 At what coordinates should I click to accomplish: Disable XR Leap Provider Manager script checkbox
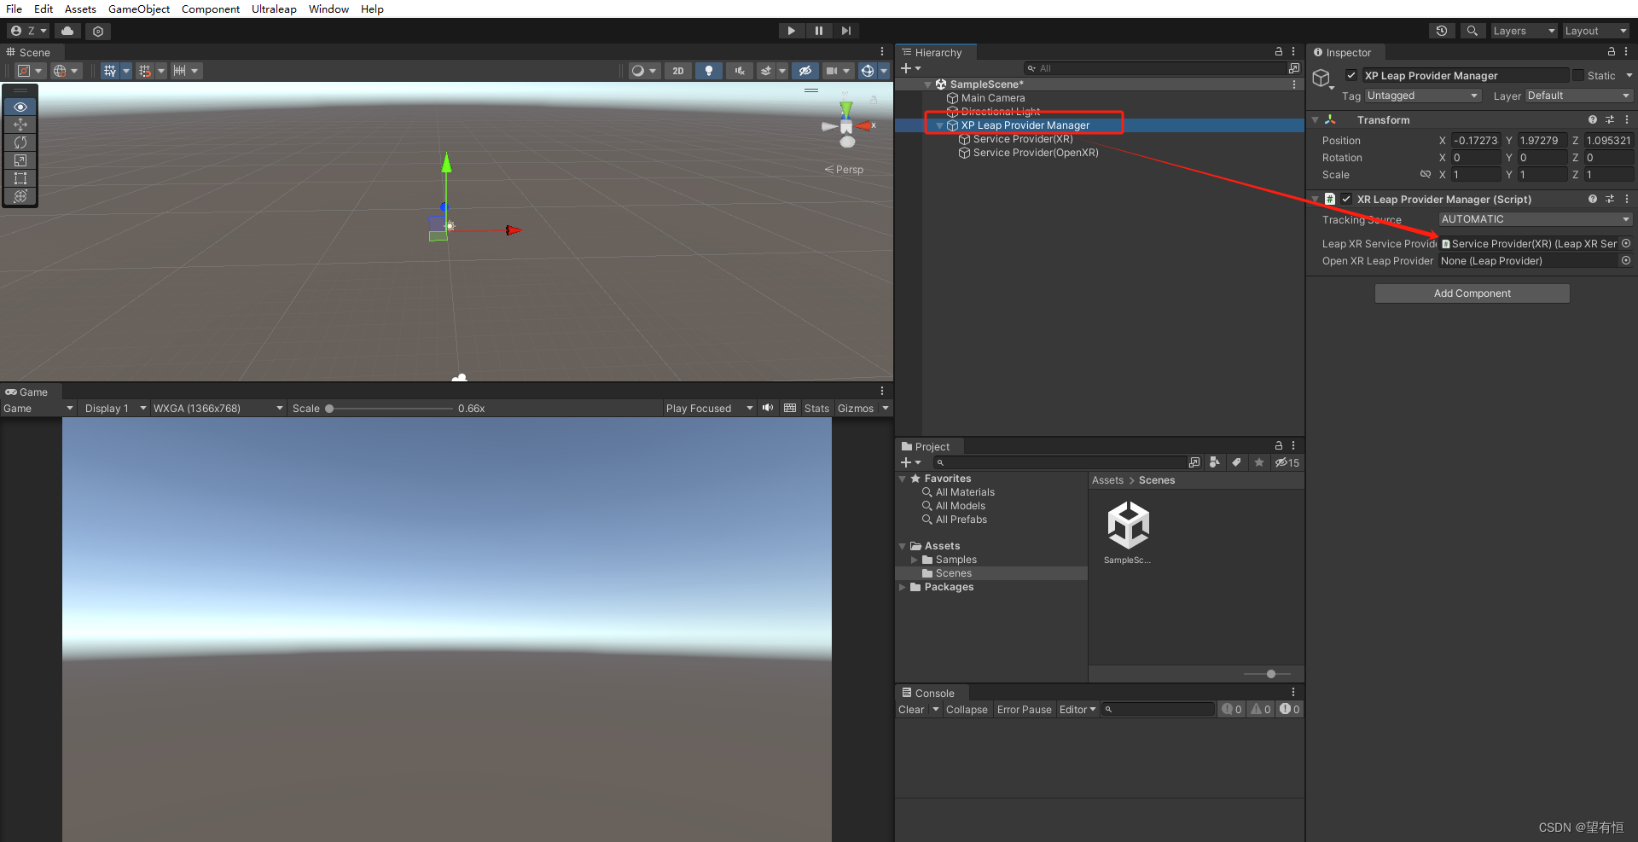(1346, 199)
